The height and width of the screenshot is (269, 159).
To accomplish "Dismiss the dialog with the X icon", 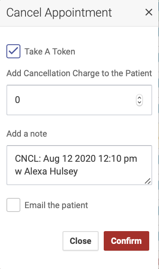I will (x=149, y=12).
